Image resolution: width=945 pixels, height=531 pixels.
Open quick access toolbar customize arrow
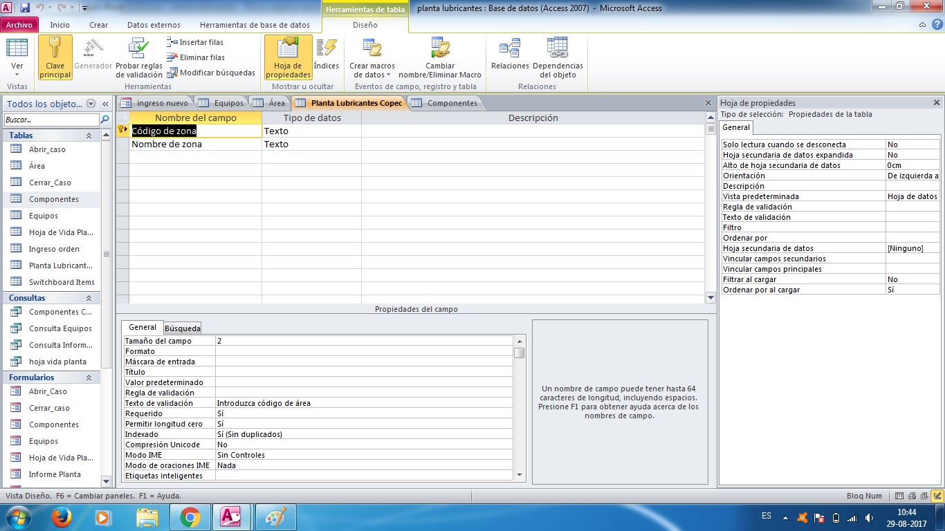(x=84, y=8)
